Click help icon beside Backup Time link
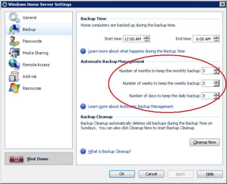The width and height of the screenshot is (227, 184). pos(83,51)
